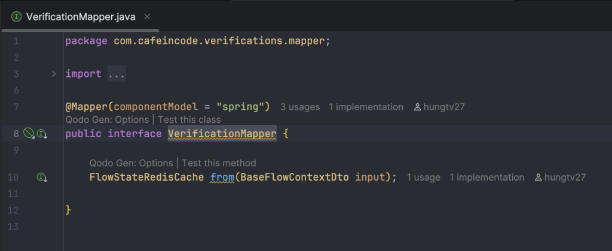Click line number 12 in the gutter
Image resolution: width=612 pixels, height=251 pixels.
point(14,210)
